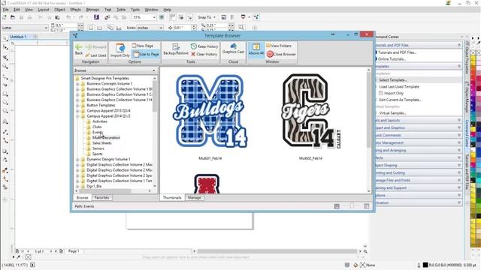Screen dimensions: 481x270
Task: Toggle the Keep History option
Action: click(204, 46)
